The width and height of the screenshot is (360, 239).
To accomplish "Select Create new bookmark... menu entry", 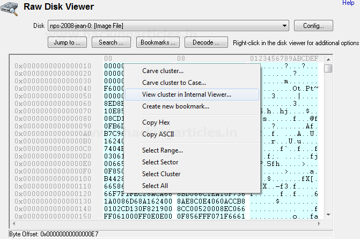I will (x=175, y=106).
